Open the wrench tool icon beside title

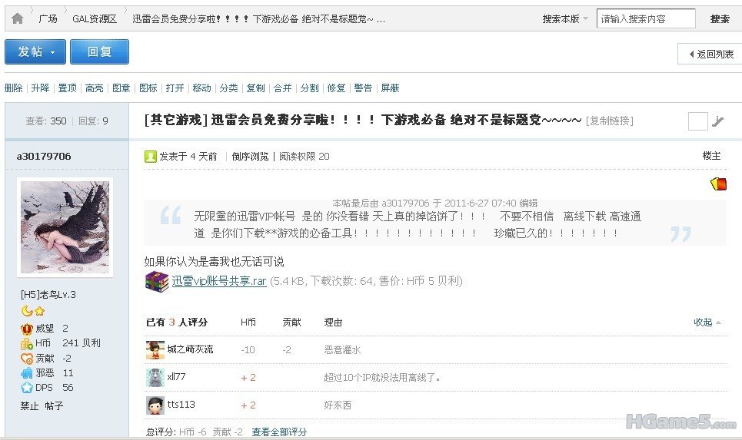(718, 121)
